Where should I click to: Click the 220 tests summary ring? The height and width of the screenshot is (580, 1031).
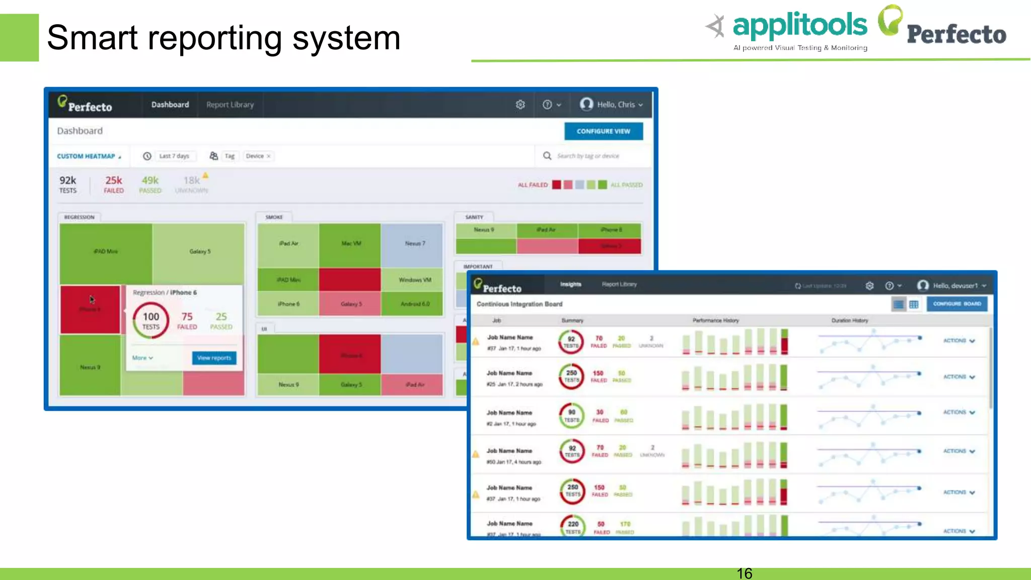tap(573, 526)
